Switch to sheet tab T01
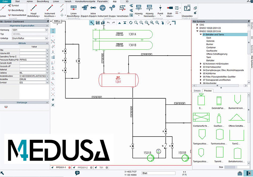This screenshot has width=253, height=177. [101, 167]
